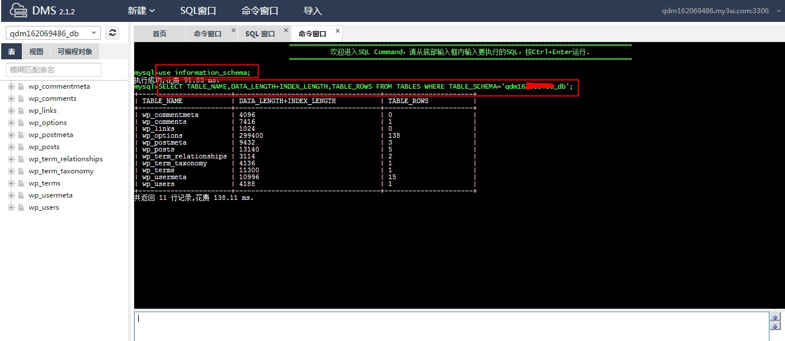Expand the wp_posts table node

[12, 147]
